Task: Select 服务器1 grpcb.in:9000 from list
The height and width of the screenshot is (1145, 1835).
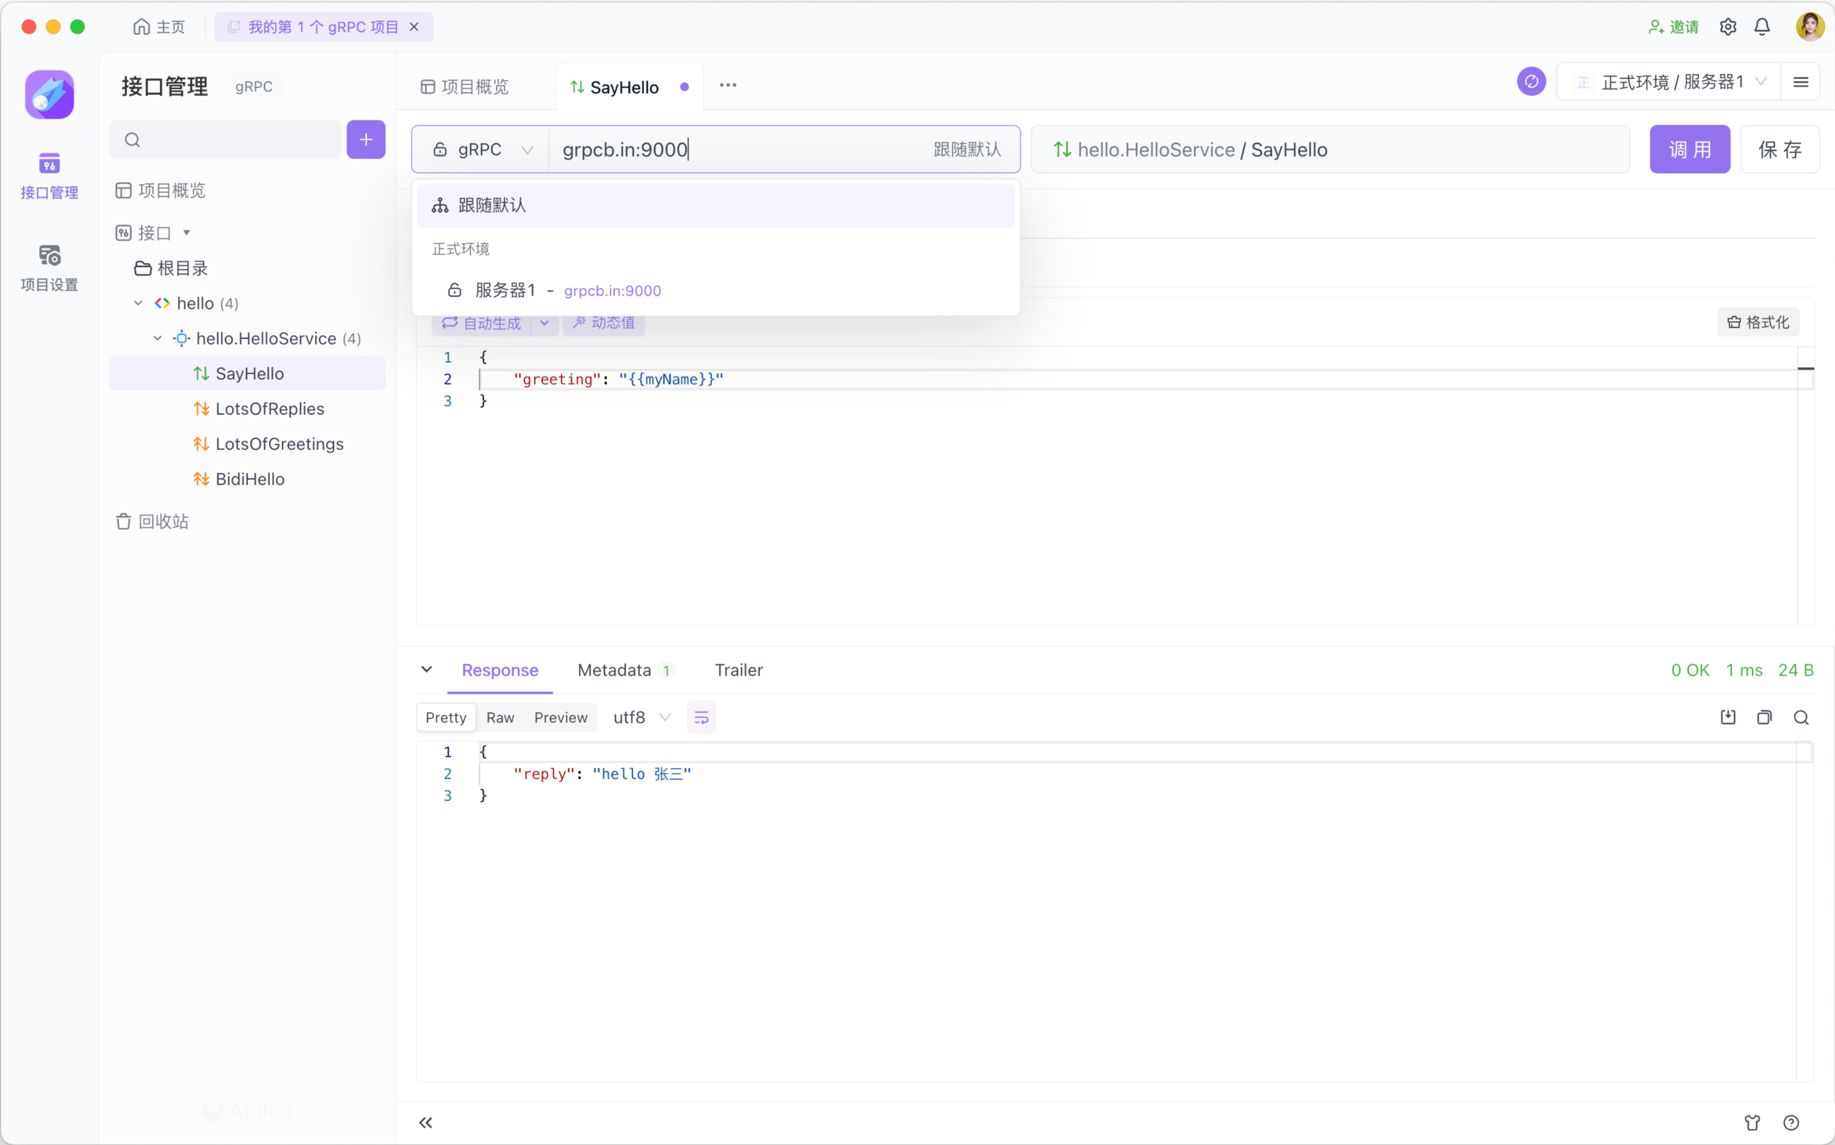Action: (568, 291)
